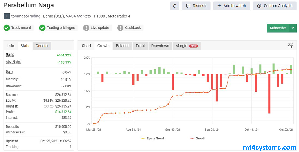The image size is (299, 152).
Task: Click the notification bell icon
Action: point(175,6)
